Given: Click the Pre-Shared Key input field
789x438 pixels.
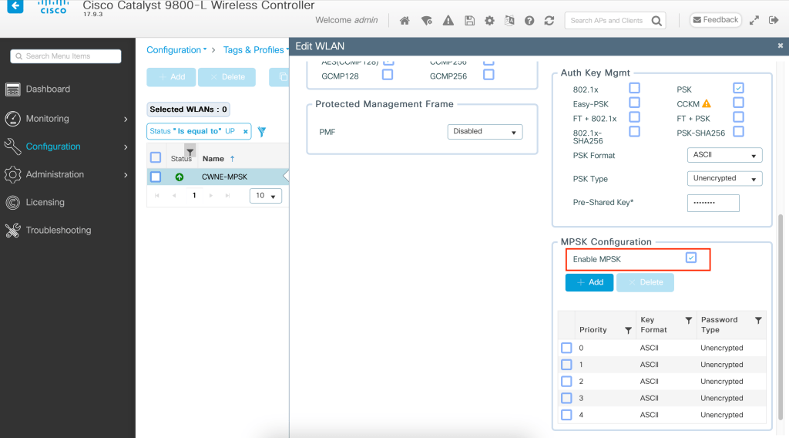Looking at the screenshot, I should click(x=713, y=203).
